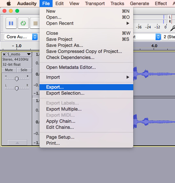Click the timeline ruler at 4.0
This screenshot has width=175, height=183.
pos(154,46)
